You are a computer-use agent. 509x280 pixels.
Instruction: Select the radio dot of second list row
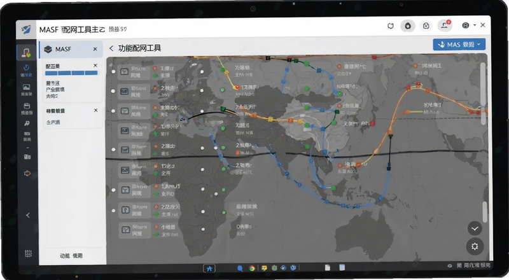click(x=113, y=91)
